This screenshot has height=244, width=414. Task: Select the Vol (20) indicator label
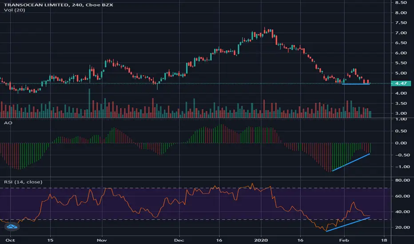coord(15,10)
